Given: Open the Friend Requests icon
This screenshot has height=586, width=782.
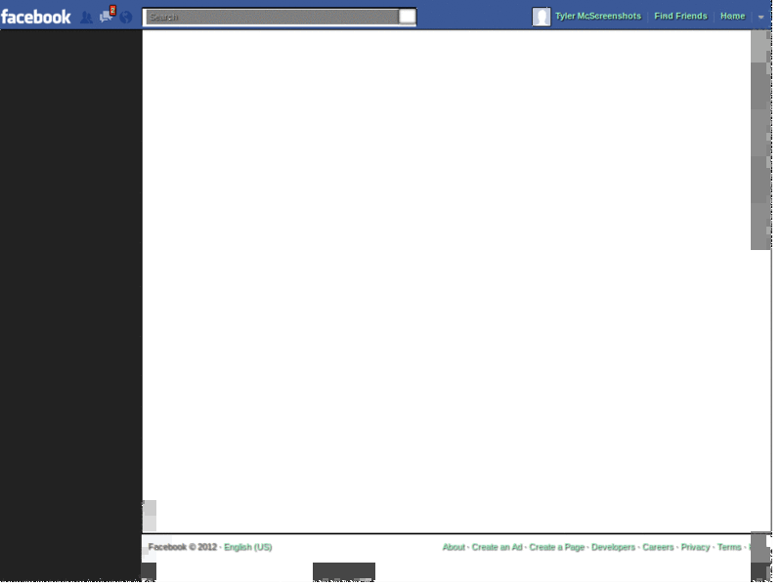Looking at the screenshot, I should click(x=86, y=17).
